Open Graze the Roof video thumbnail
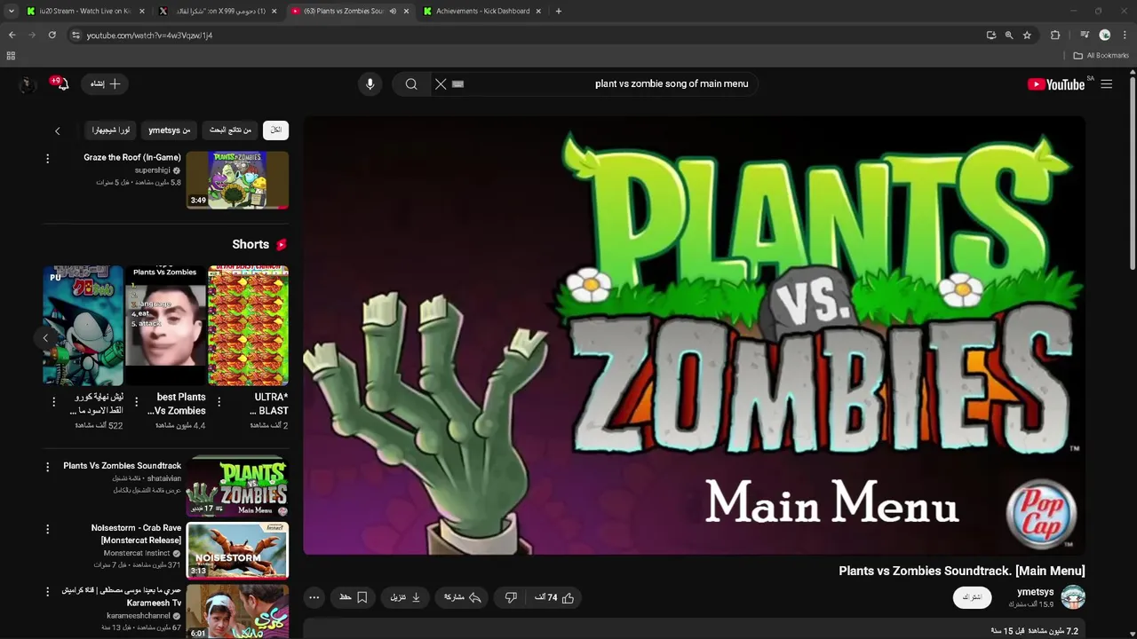The width and height of the screenshot is (1137, 639). coord(237,180)
